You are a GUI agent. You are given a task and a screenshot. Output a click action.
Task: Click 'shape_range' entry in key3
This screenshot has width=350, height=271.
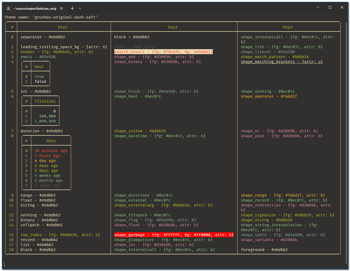[283, 195]
